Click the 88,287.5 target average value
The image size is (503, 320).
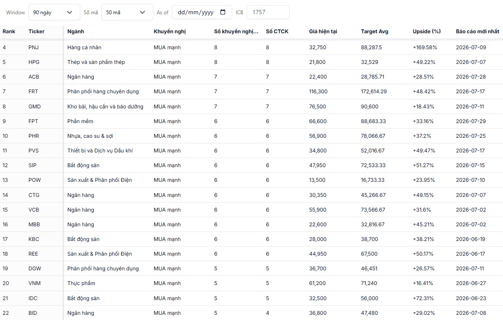click(x=371, y=48)
